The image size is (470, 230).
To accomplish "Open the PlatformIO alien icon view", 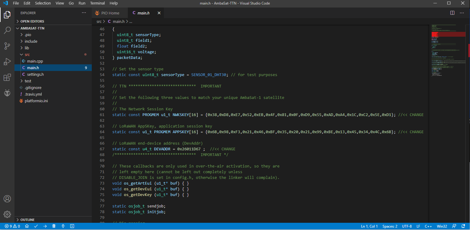I will 7,93.
